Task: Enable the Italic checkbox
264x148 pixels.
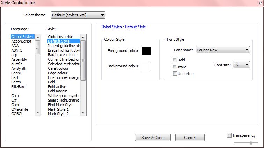Action: [x=175, y=67]
